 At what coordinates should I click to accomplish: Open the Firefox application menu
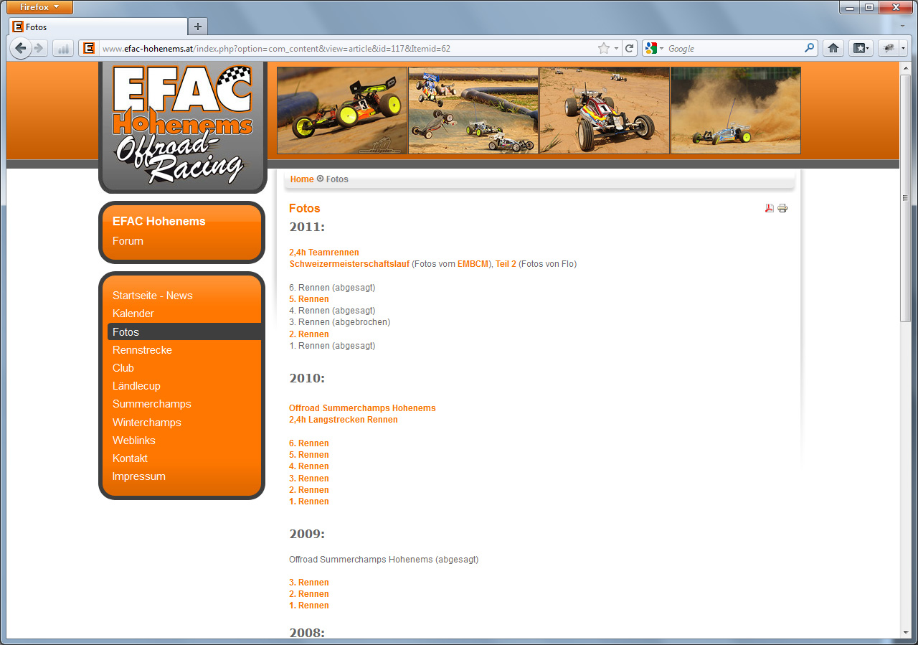[x=39, y=7]
